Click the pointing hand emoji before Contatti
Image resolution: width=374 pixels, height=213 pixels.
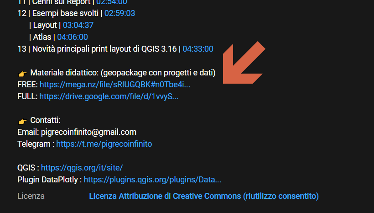pyautogui.click(x=22, y=121)
